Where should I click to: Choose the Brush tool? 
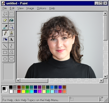(12, 33)
